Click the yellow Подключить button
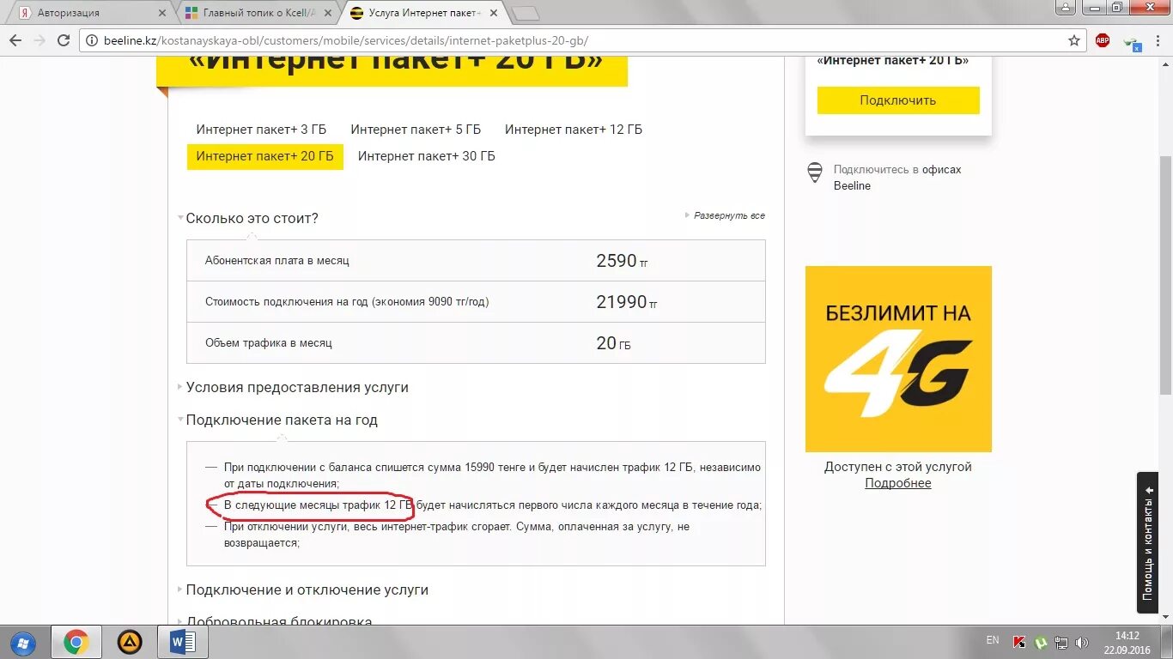The height and width of the screenshot is (659, 1173). click(x=898, y=100)
